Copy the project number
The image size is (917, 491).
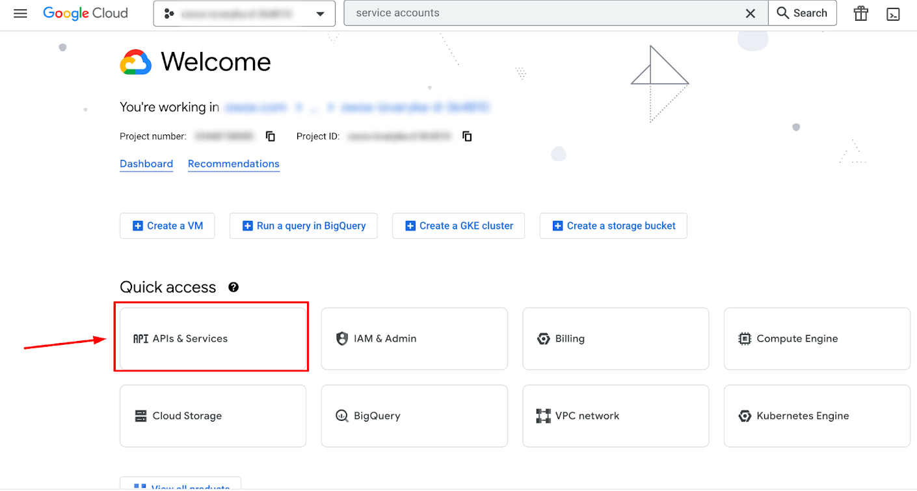(271, 136)
